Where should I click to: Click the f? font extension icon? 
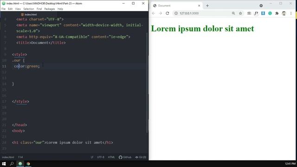(x=256, y=13)
